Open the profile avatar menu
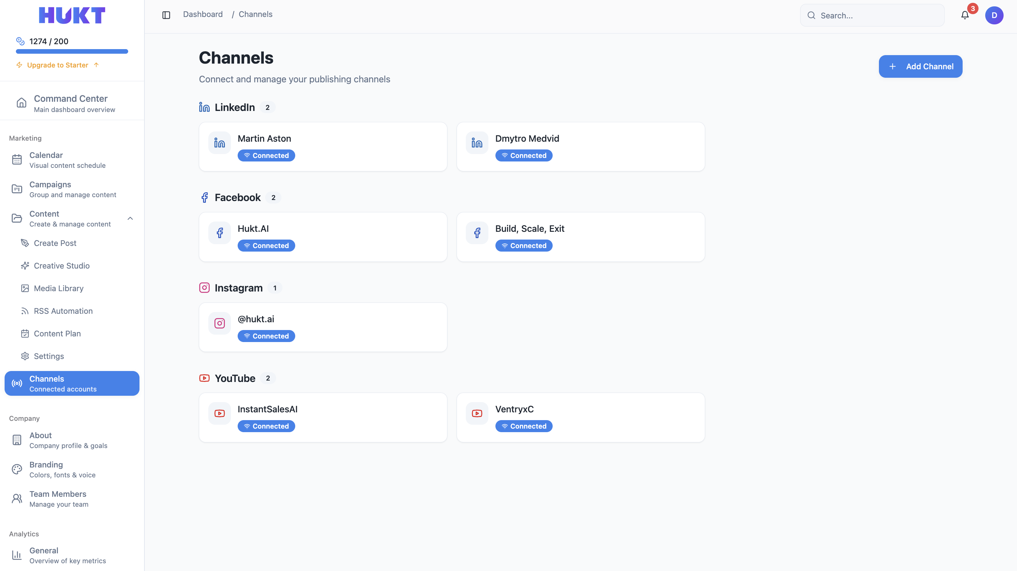This screenshot has width=1017, height=571. click(x=995, y=15)
